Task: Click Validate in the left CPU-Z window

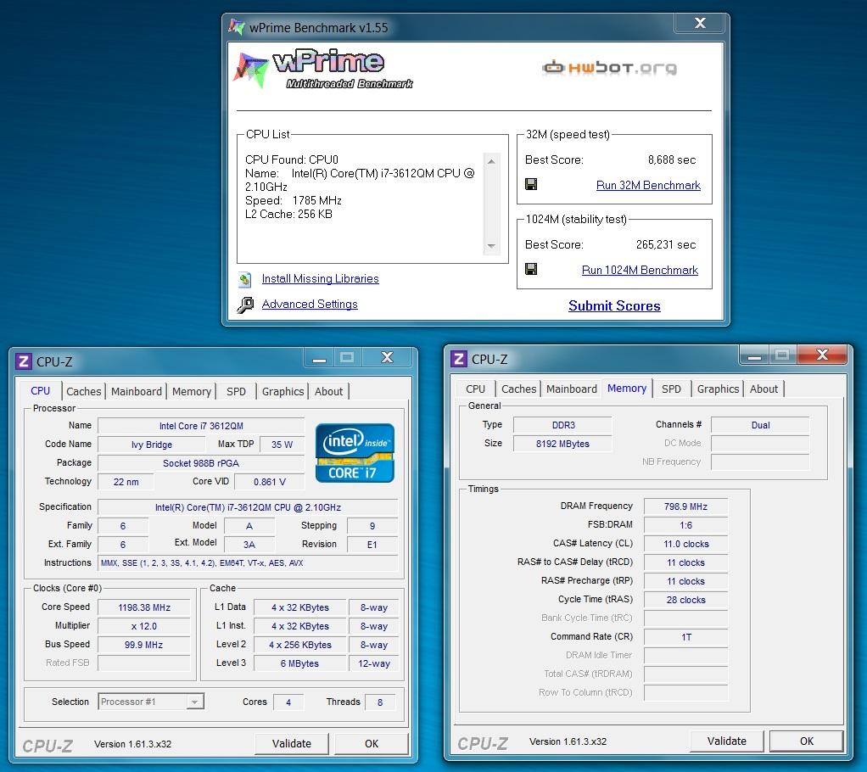Action: (291, 744)
